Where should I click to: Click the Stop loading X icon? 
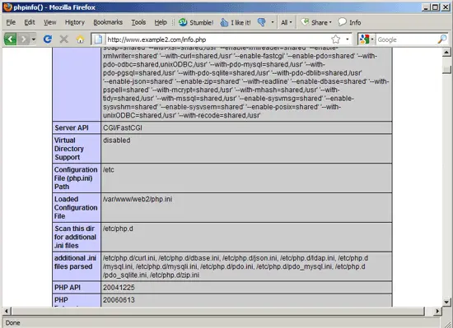64,39
